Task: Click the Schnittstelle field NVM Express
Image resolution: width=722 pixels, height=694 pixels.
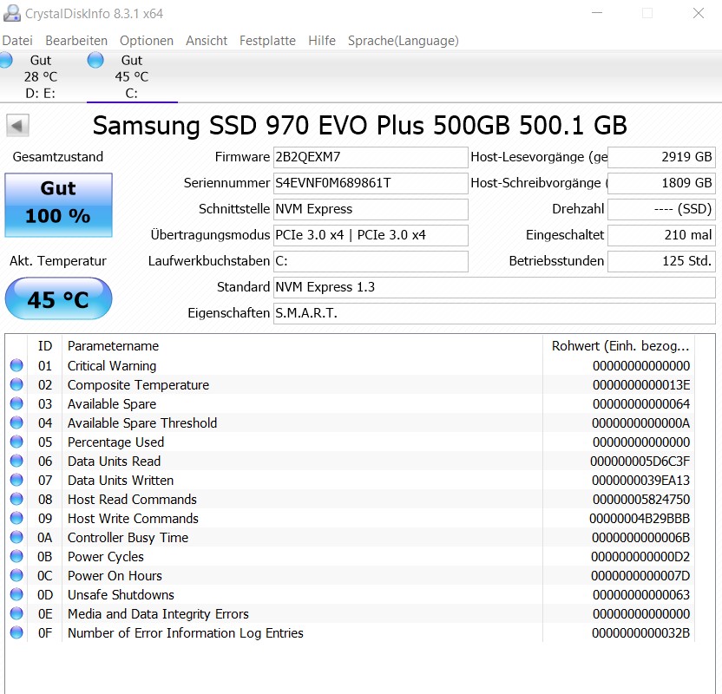Action: [371, 209]
